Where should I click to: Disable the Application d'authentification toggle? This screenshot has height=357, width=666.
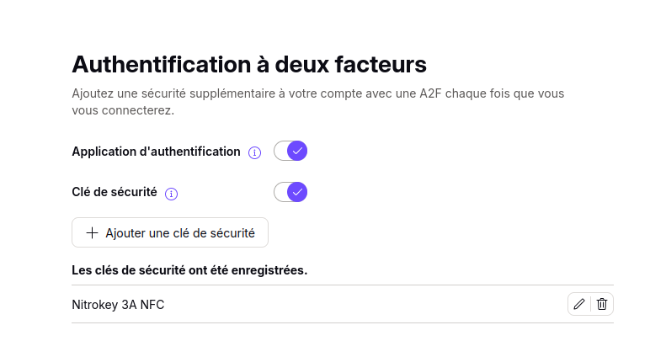290,151
